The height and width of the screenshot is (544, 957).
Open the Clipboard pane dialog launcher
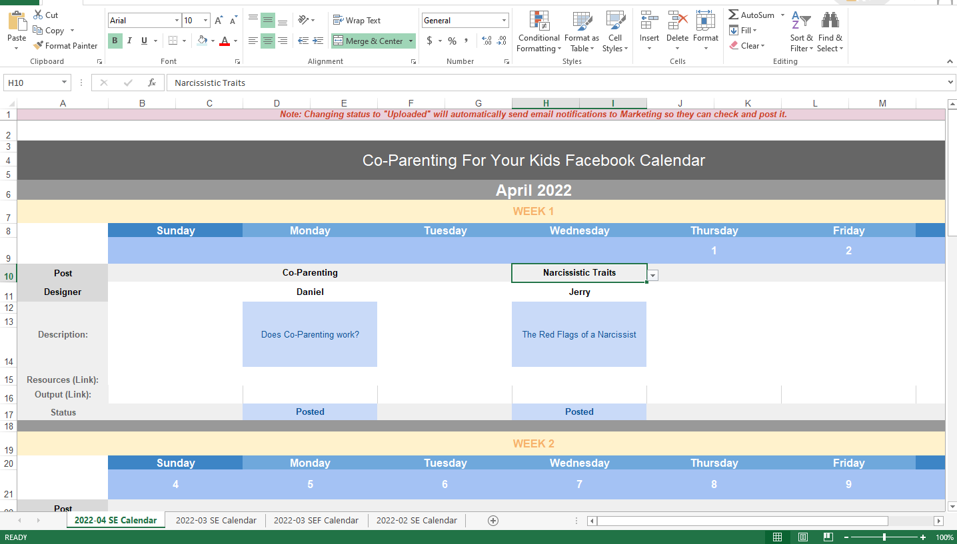pos(99,61)
